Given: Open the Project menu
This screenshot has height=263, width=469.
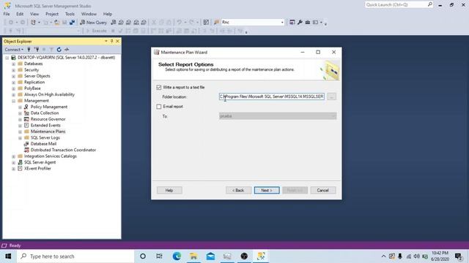Looking at the screenshot, I should click(x=52, y=14).
